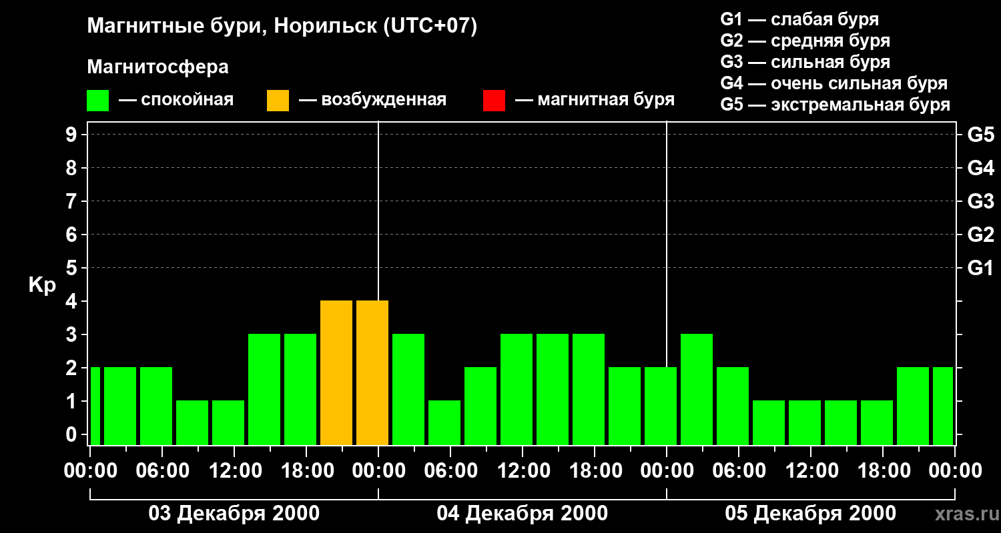Select the '— спокойная' legend label
Screen dimensions: 1001x533
(x=176, y=100)
